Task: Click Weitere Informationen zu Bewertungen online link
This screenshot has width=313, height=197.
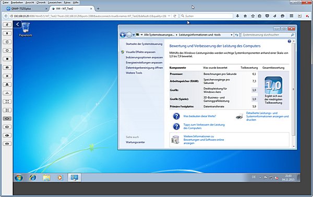Action: click(203, 140)
